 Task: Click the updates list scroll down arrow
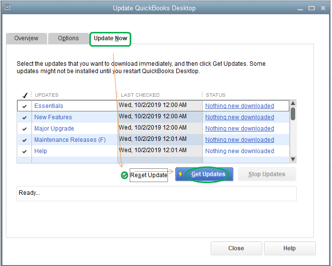coord(293,159)
